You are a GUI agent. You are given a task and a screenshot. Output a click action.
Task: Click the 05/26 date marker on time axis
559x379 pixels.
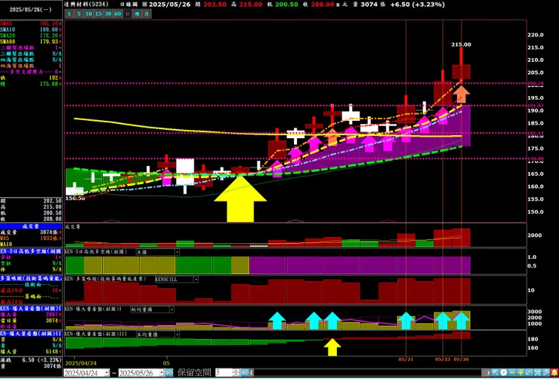pos(461,359)
